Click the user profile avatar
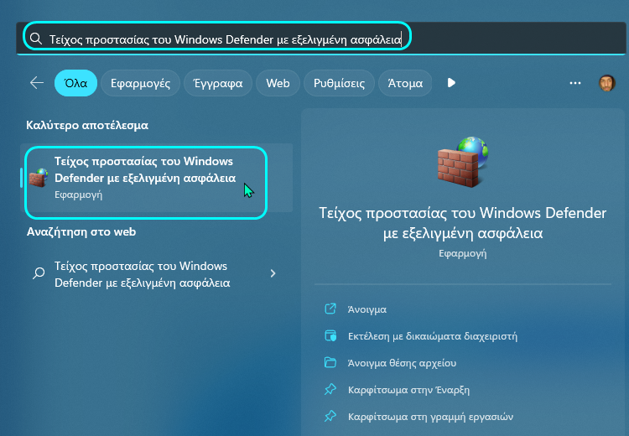629x436 pixels. pos(607,83)
